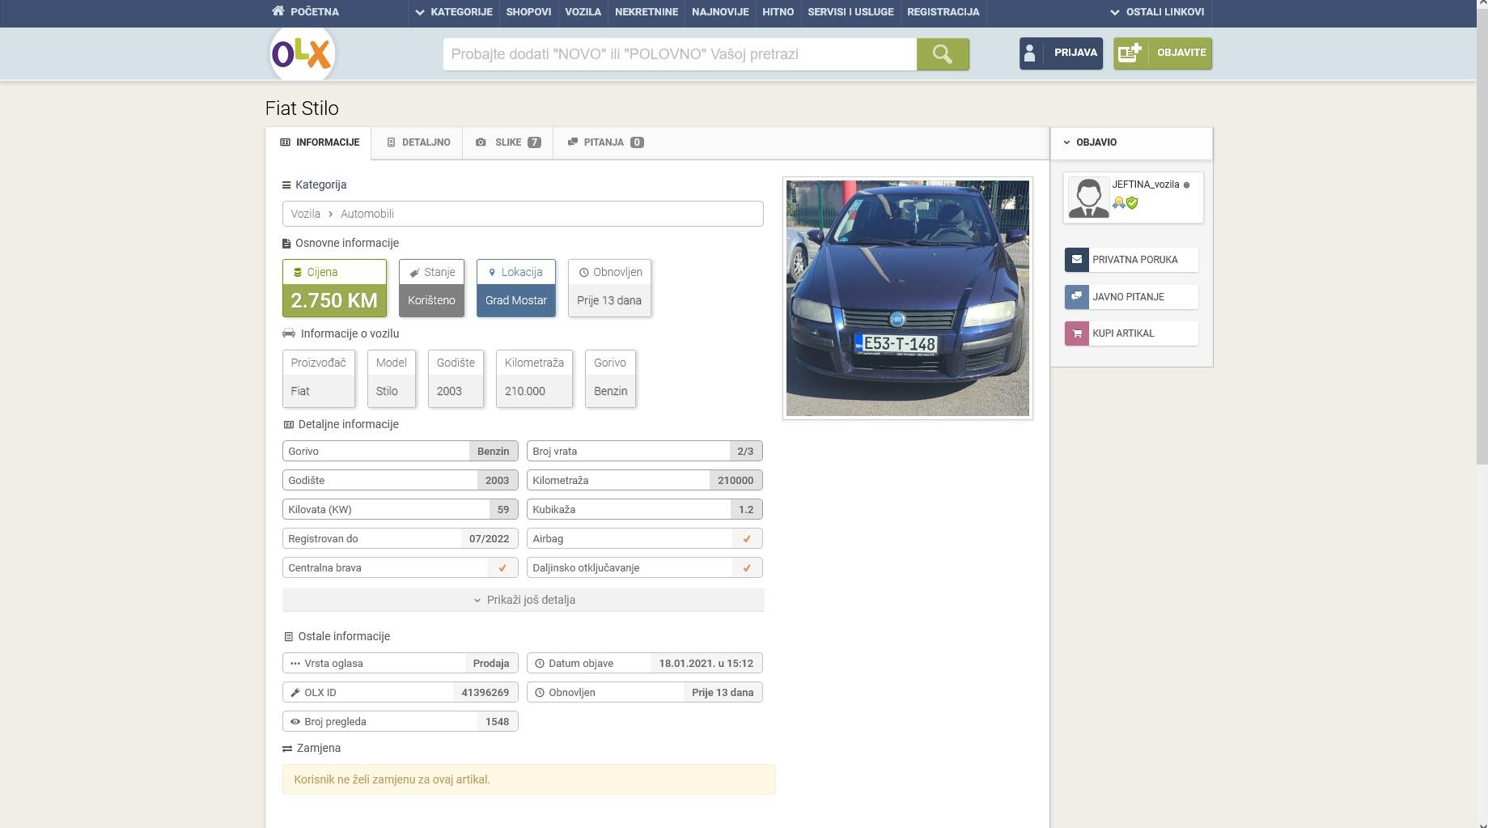The image size is (1488, 828).
Task: Open the SLIKE tab
Action: click(x=508, y=142)
